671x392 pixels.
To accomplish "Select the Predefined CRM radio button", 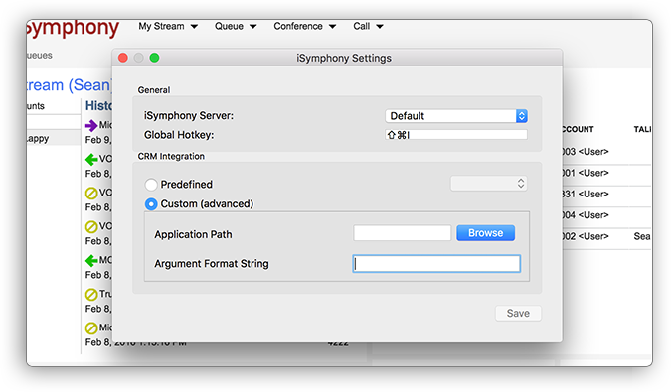I will point(151,185).
